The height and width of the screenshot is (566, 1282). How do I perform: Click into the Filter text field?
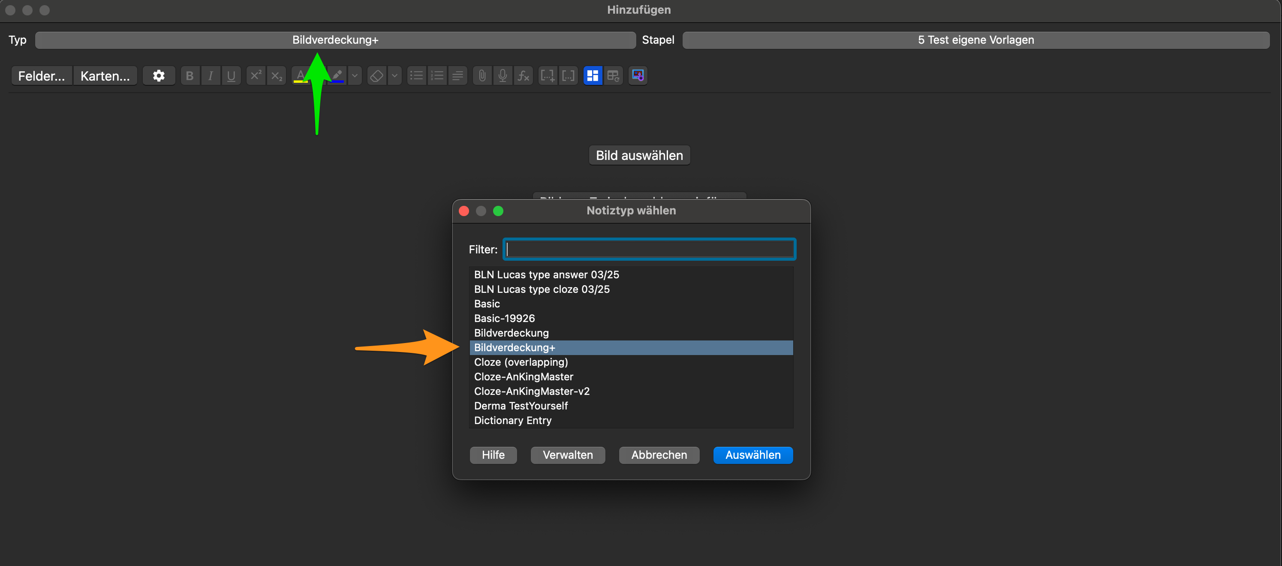[x=649, y=250]
